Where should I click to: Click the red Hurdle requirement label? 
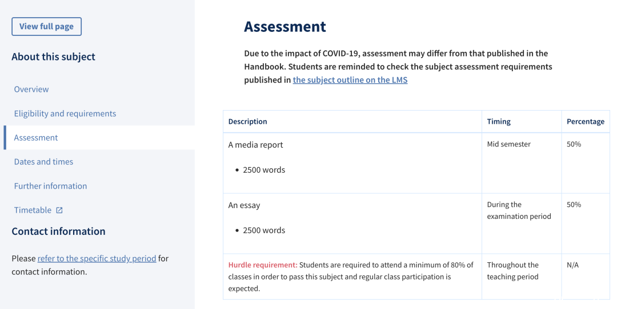point(263,265)
